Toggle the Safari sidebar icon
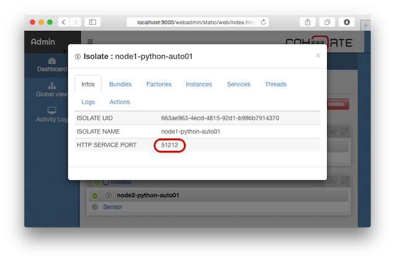 [x=93, y=22]
